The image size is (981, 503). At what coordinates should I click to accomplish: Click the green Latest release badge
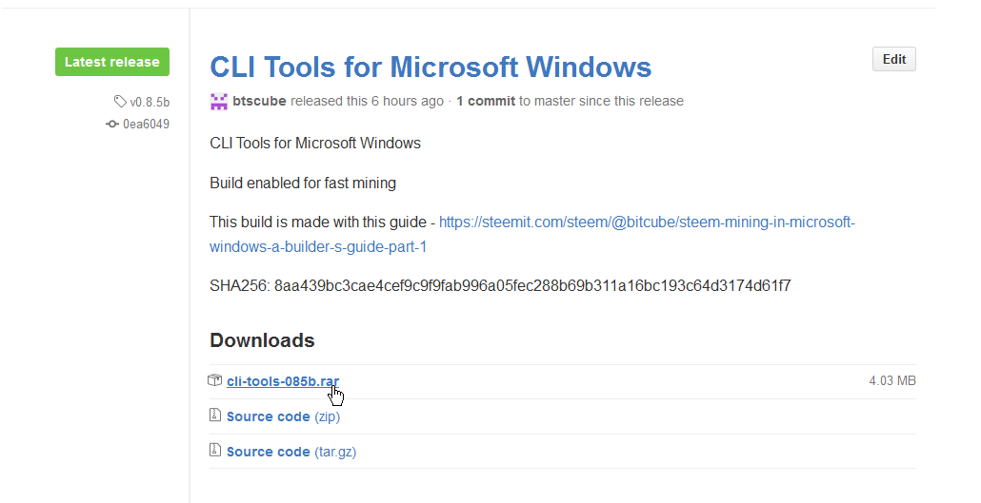pos(112,62)
